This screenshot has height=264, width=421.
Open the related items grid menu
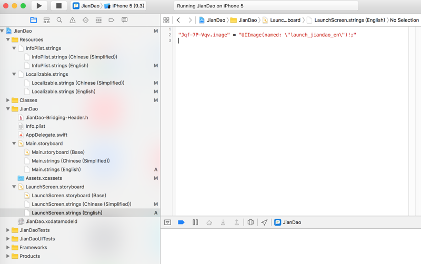[166, 20]
